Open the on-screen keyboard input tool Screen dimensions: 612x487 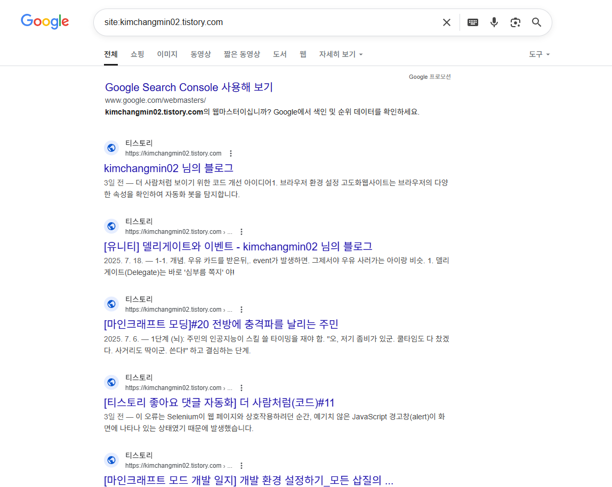[x=473, y=22]
